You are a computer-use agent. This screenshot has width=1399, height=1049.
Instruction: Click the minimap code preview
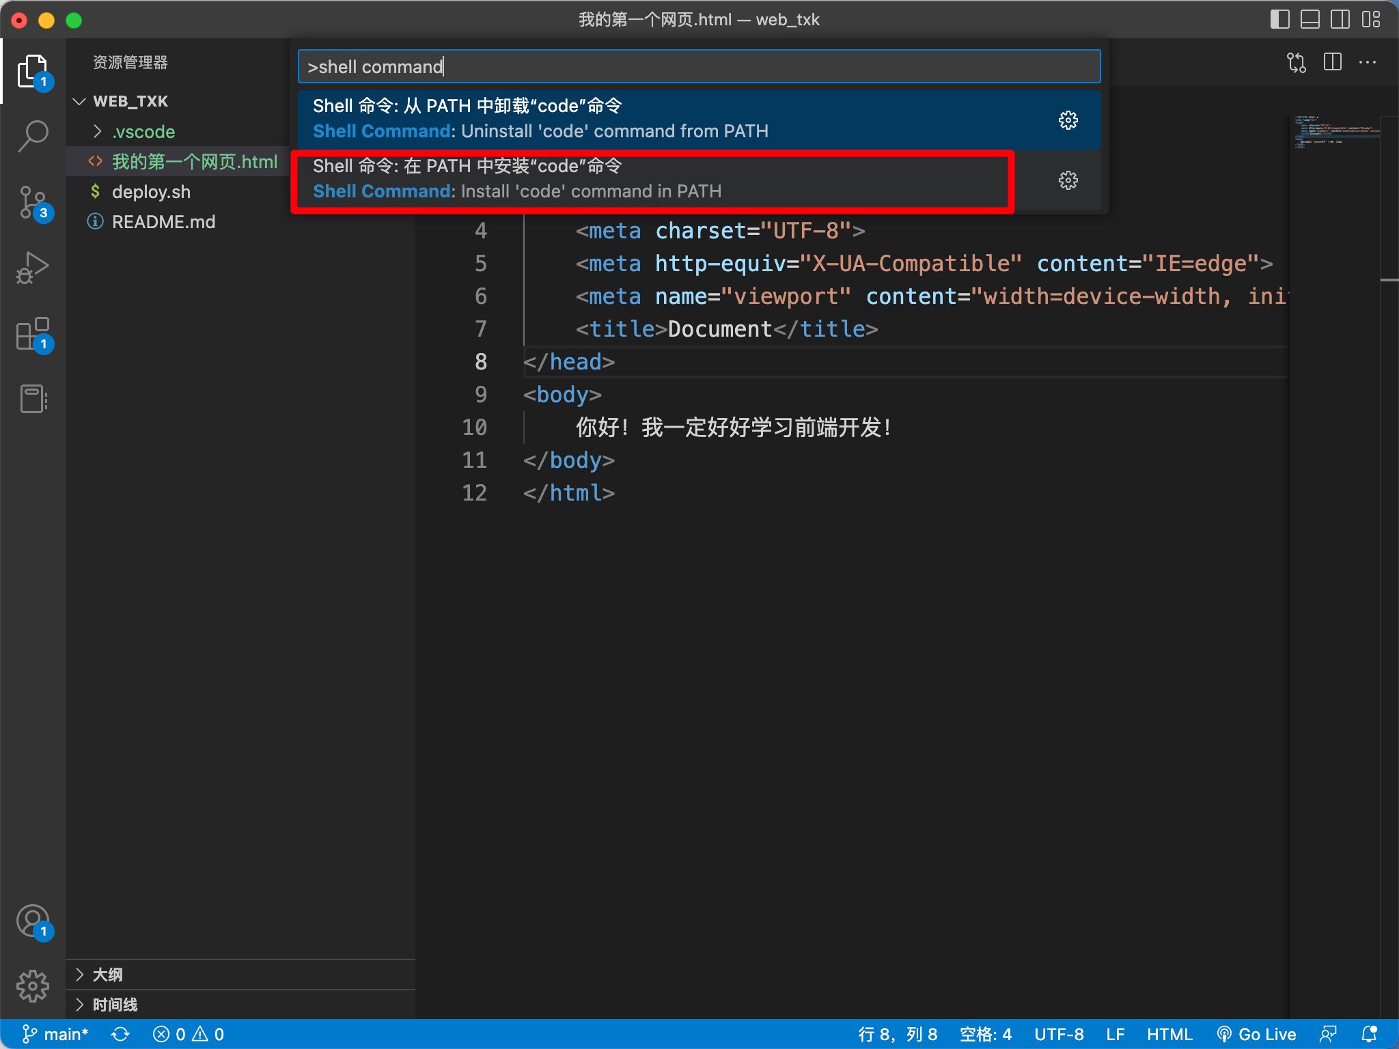(1335, 132)
